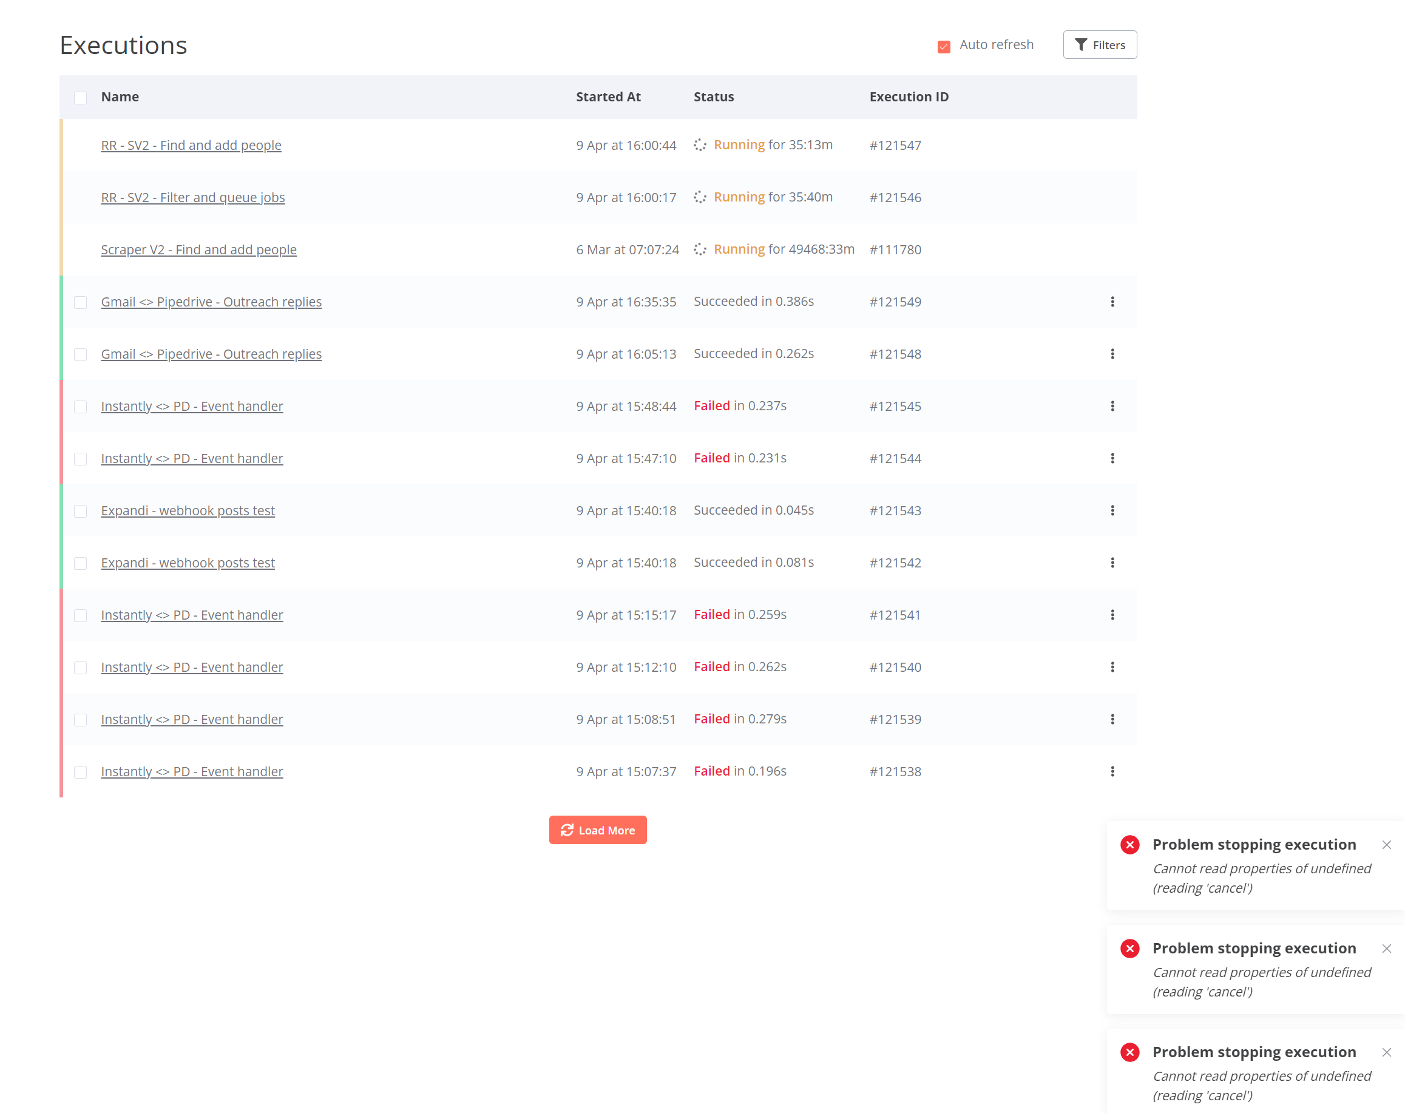Dismiss the second Problem stopping execution toast

point(1386,948)
